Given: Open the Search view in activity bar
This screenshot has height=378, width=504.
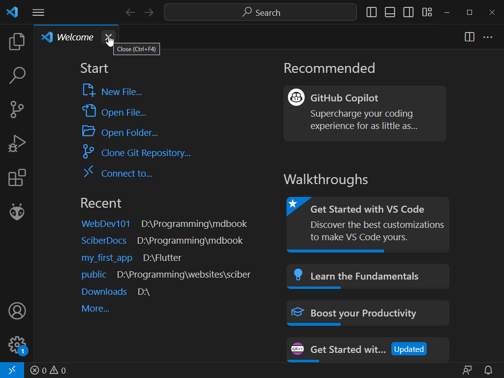Looking at the screenshot, I should pyautogui.click(x=17, y=75).
